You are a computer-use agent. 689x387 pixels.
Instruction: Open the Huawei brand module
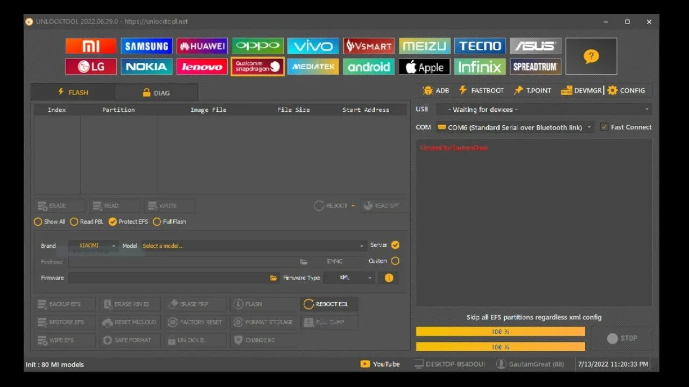(x=202, y=46)
